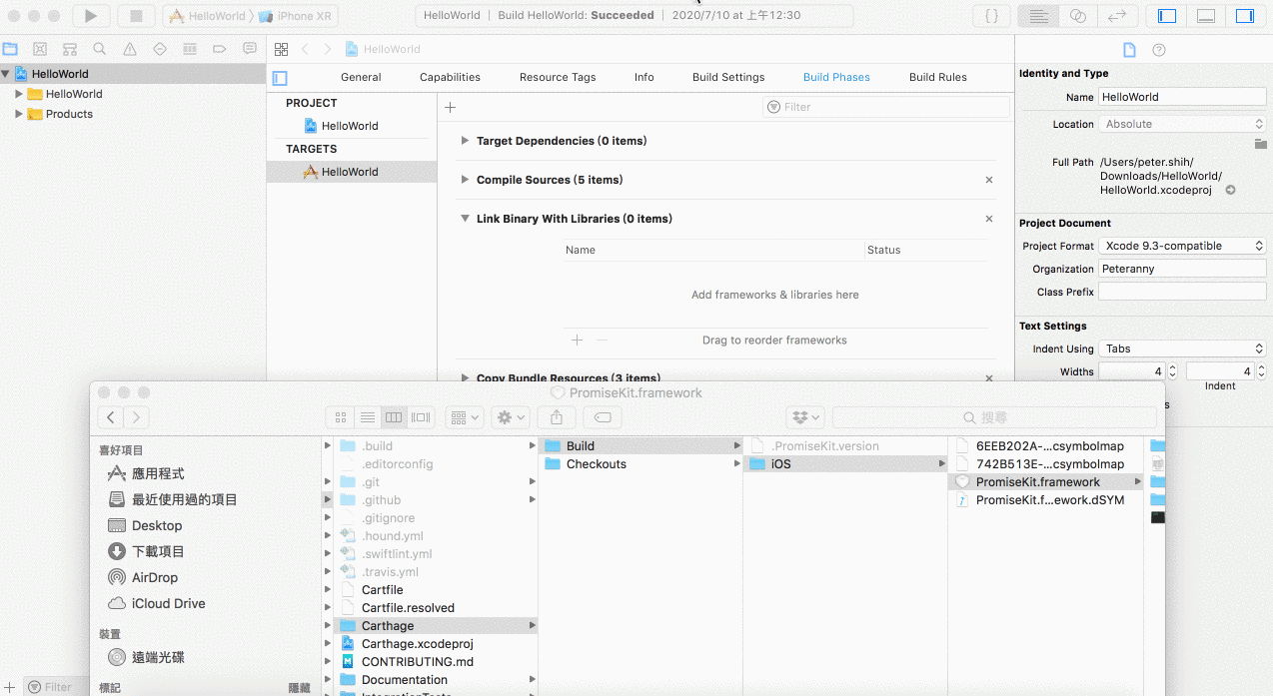Open the Build Rules tab
Image resolution: width=1273 pixels, height=696 pixels.
tap(938, 77)
